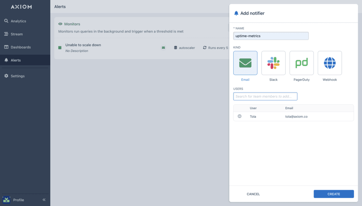Click the profile avatar icon
This screenshot has height=206, width=362.
click(6, 200)
